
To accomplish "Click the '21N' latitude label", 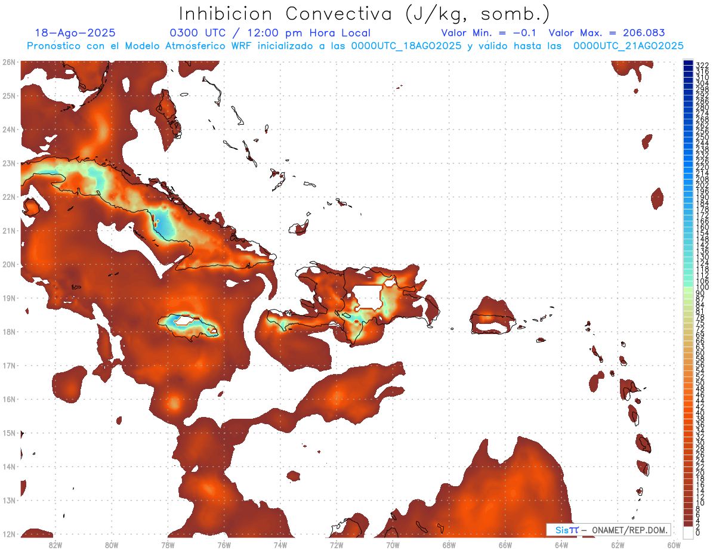I will tap(9, 231).
